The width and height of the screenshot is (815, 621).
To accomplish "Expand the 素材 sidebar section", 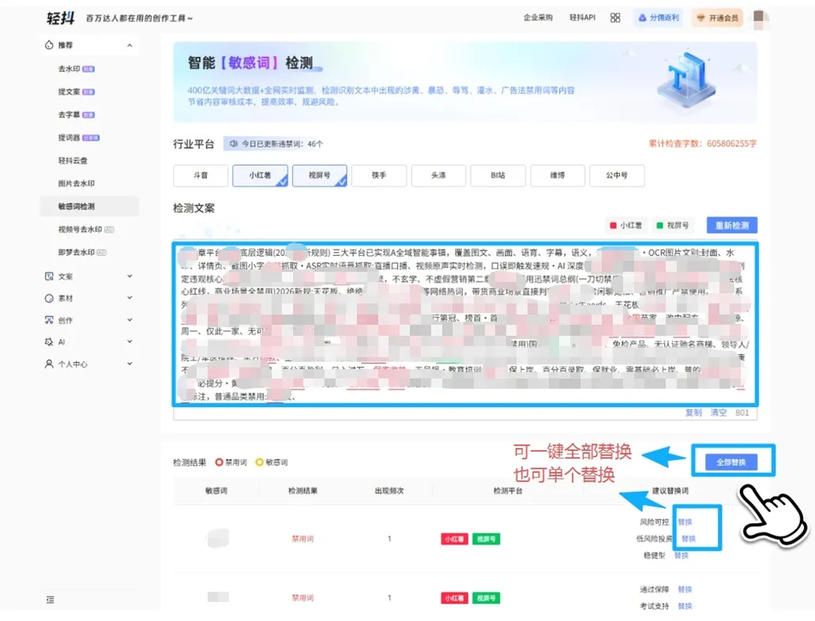I will [130, 298].
